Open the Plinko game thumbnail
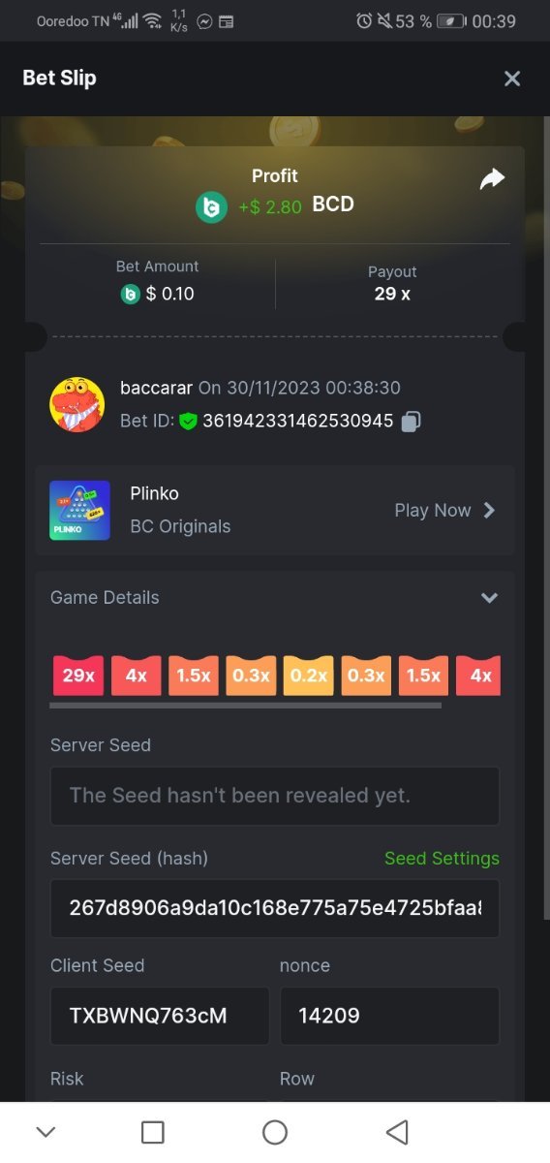 click(x=79, y=510)
